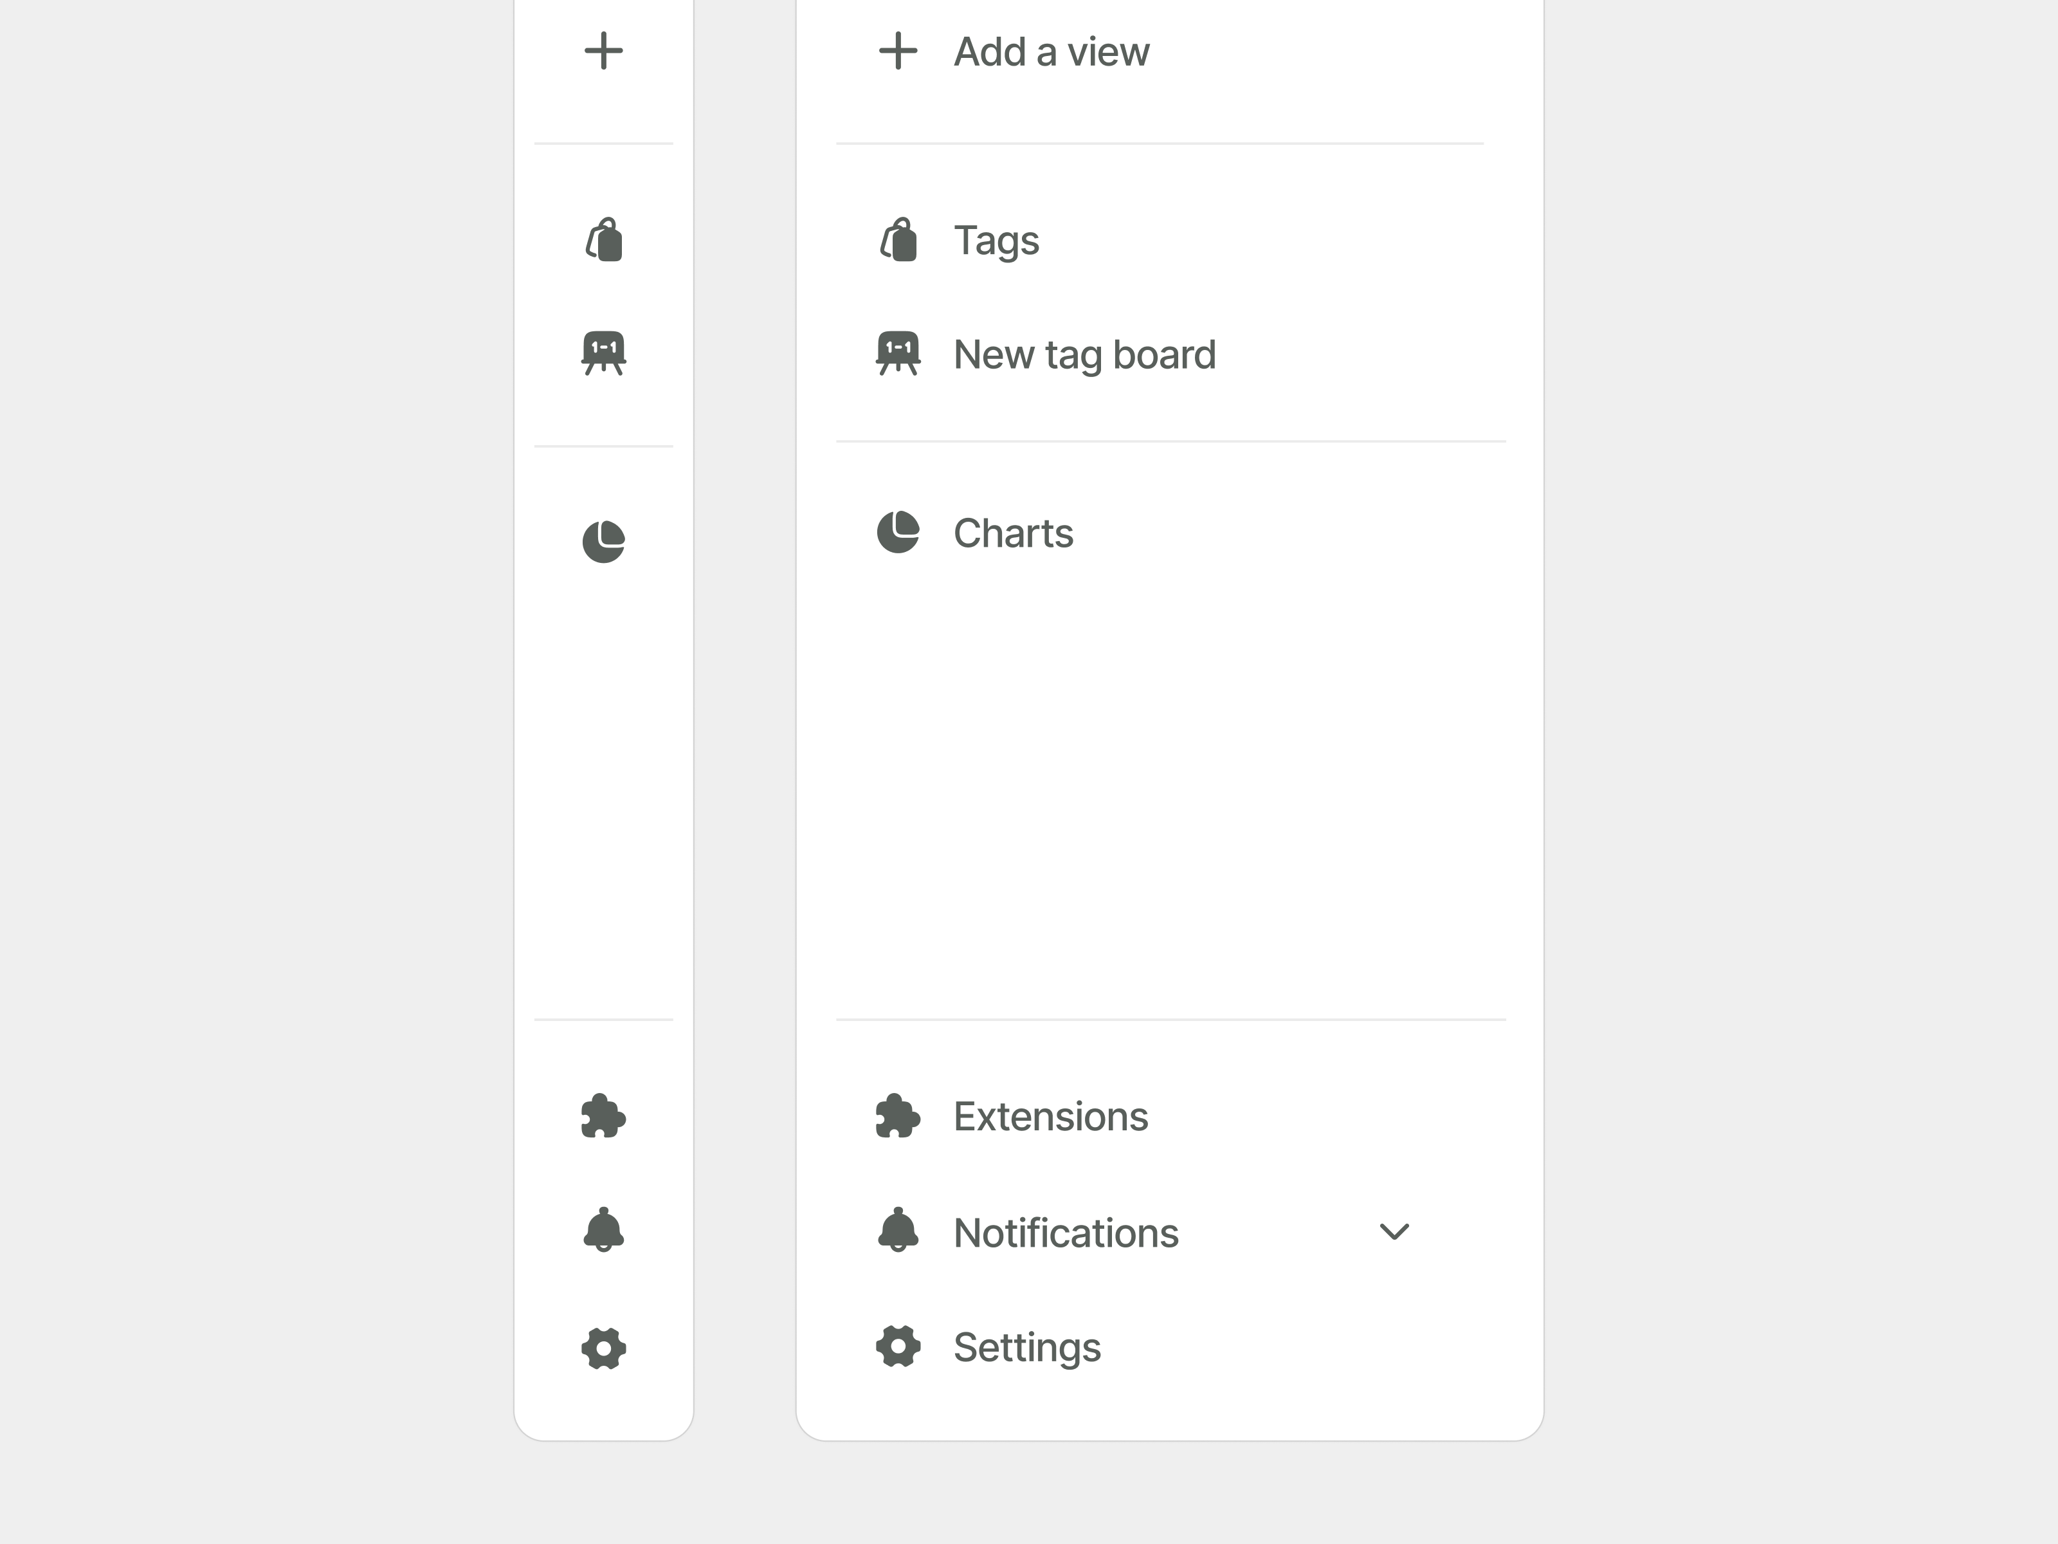Screen dimensions: 2058x1544
Task: Click the bell icon in the narrow sidebar
Action: (604, 1232)
